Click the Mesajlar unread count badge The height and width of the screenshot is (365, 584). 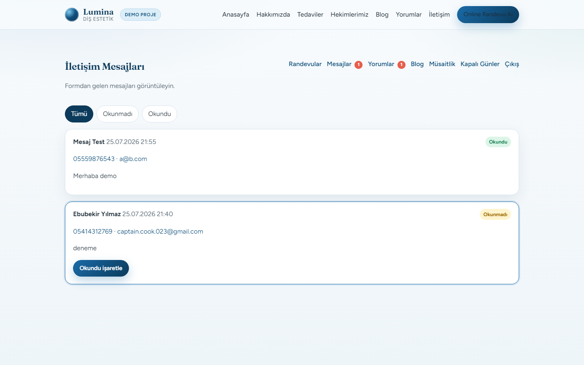359,65
